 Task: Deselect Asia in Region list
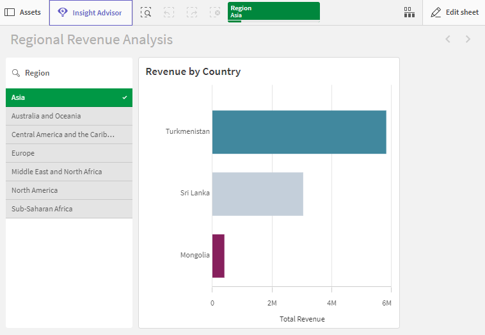[69, 97]
